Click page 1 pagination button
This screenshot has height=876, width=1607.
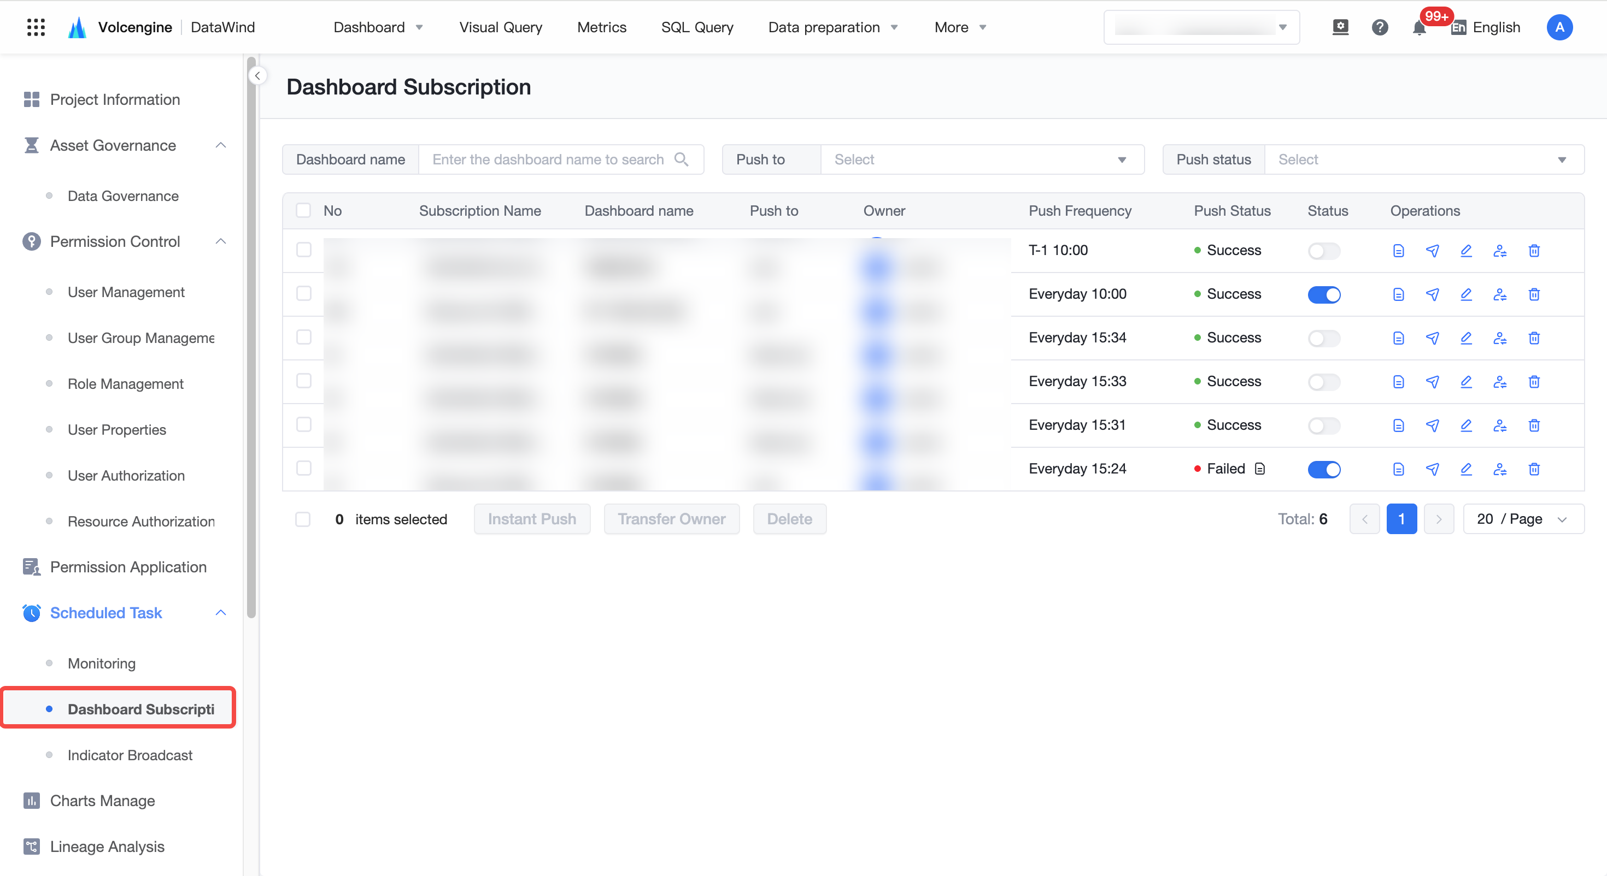[1401, 519]
